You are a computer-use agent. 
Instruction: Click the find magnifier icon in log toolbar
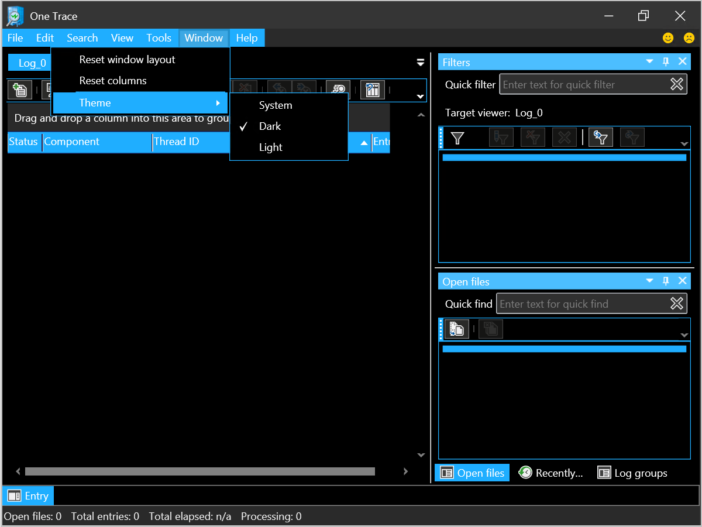coord(338,89)
